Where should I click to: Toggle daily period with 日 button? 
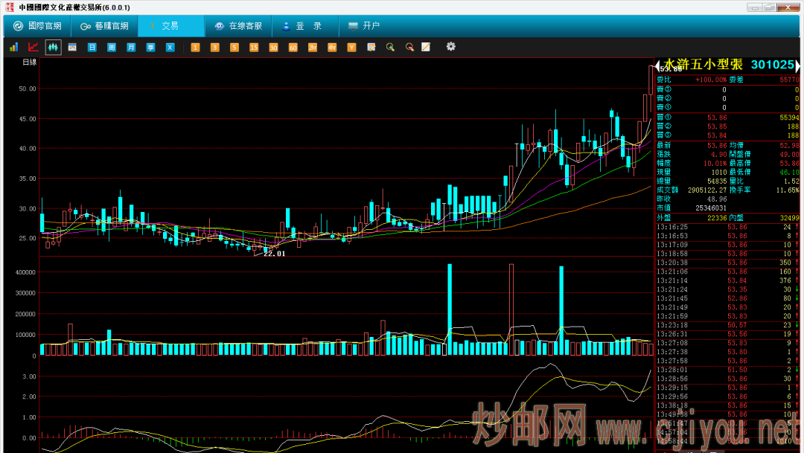[x=92, y=47]
